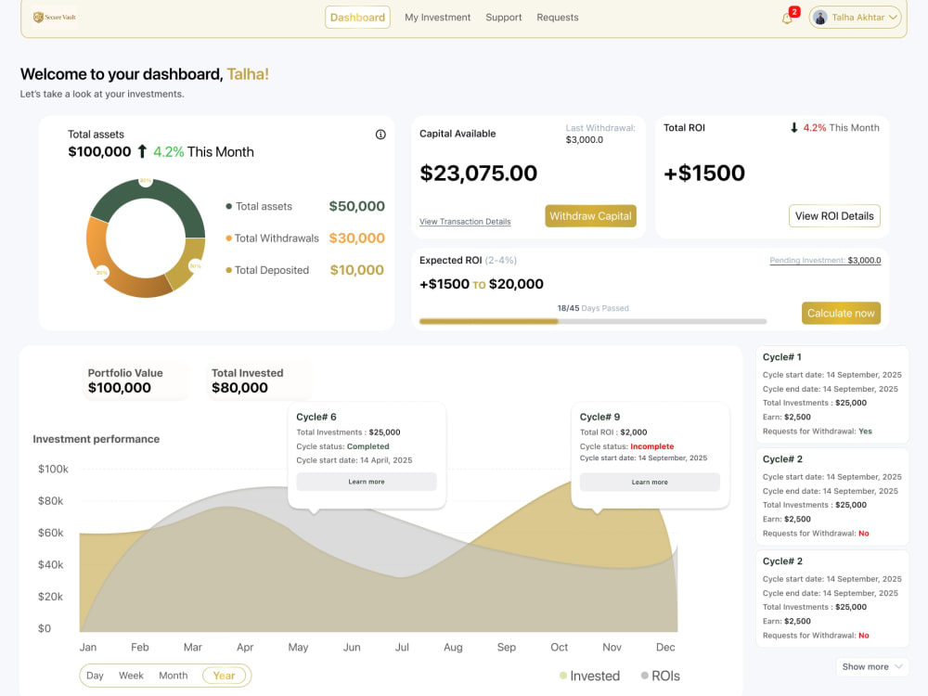Viewport: 928px width, 696px height.
Task: Click the Investment performance heading
Action: tap(96, 439)
